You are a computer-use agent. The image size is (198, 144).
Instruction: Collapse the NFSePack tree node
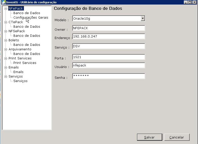6,31
